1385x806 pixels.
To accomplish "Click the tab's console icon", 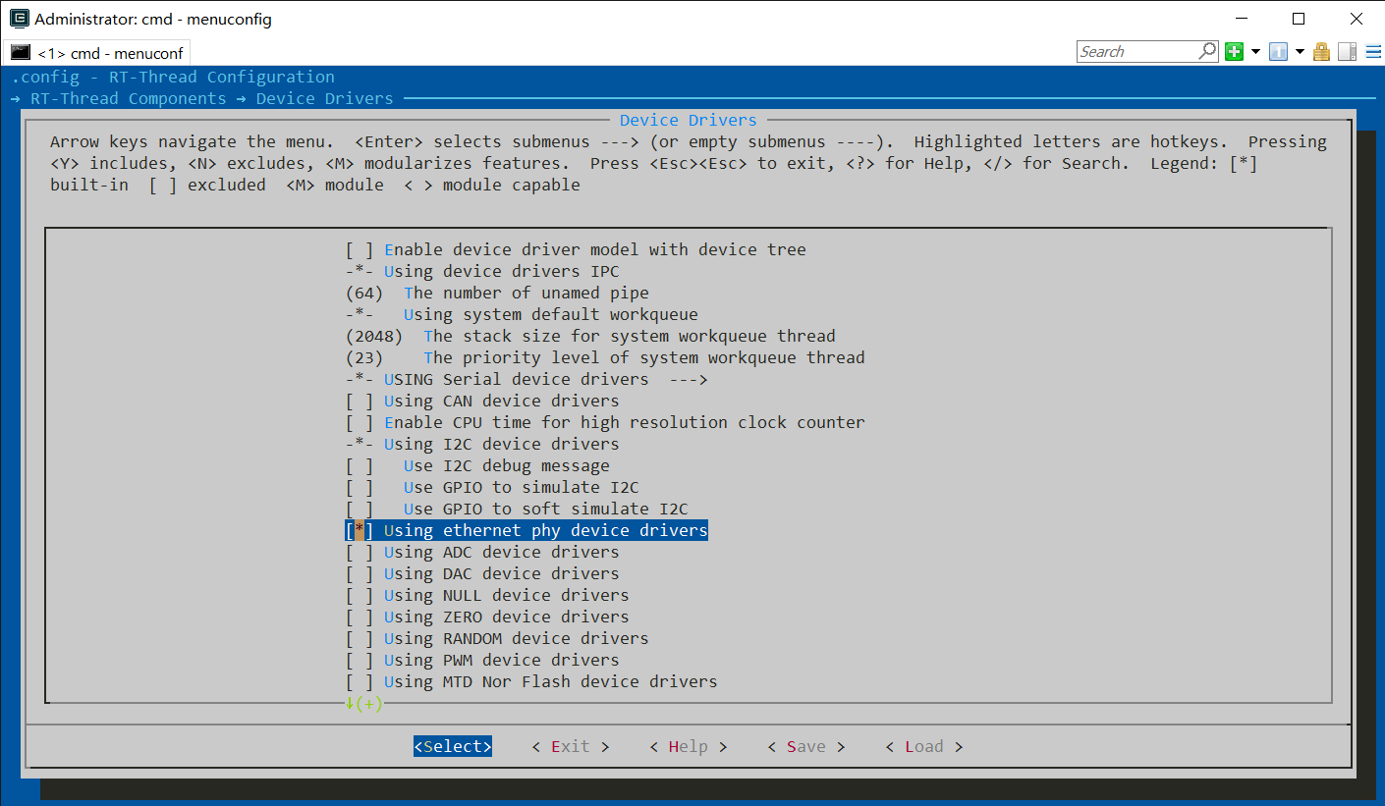I will tap(21, 52).
